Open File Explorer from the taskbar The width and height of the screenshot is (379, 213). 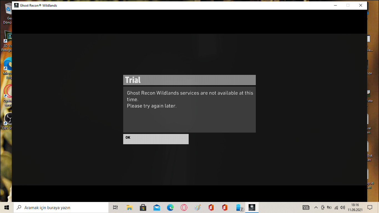[x=129, y=207]
